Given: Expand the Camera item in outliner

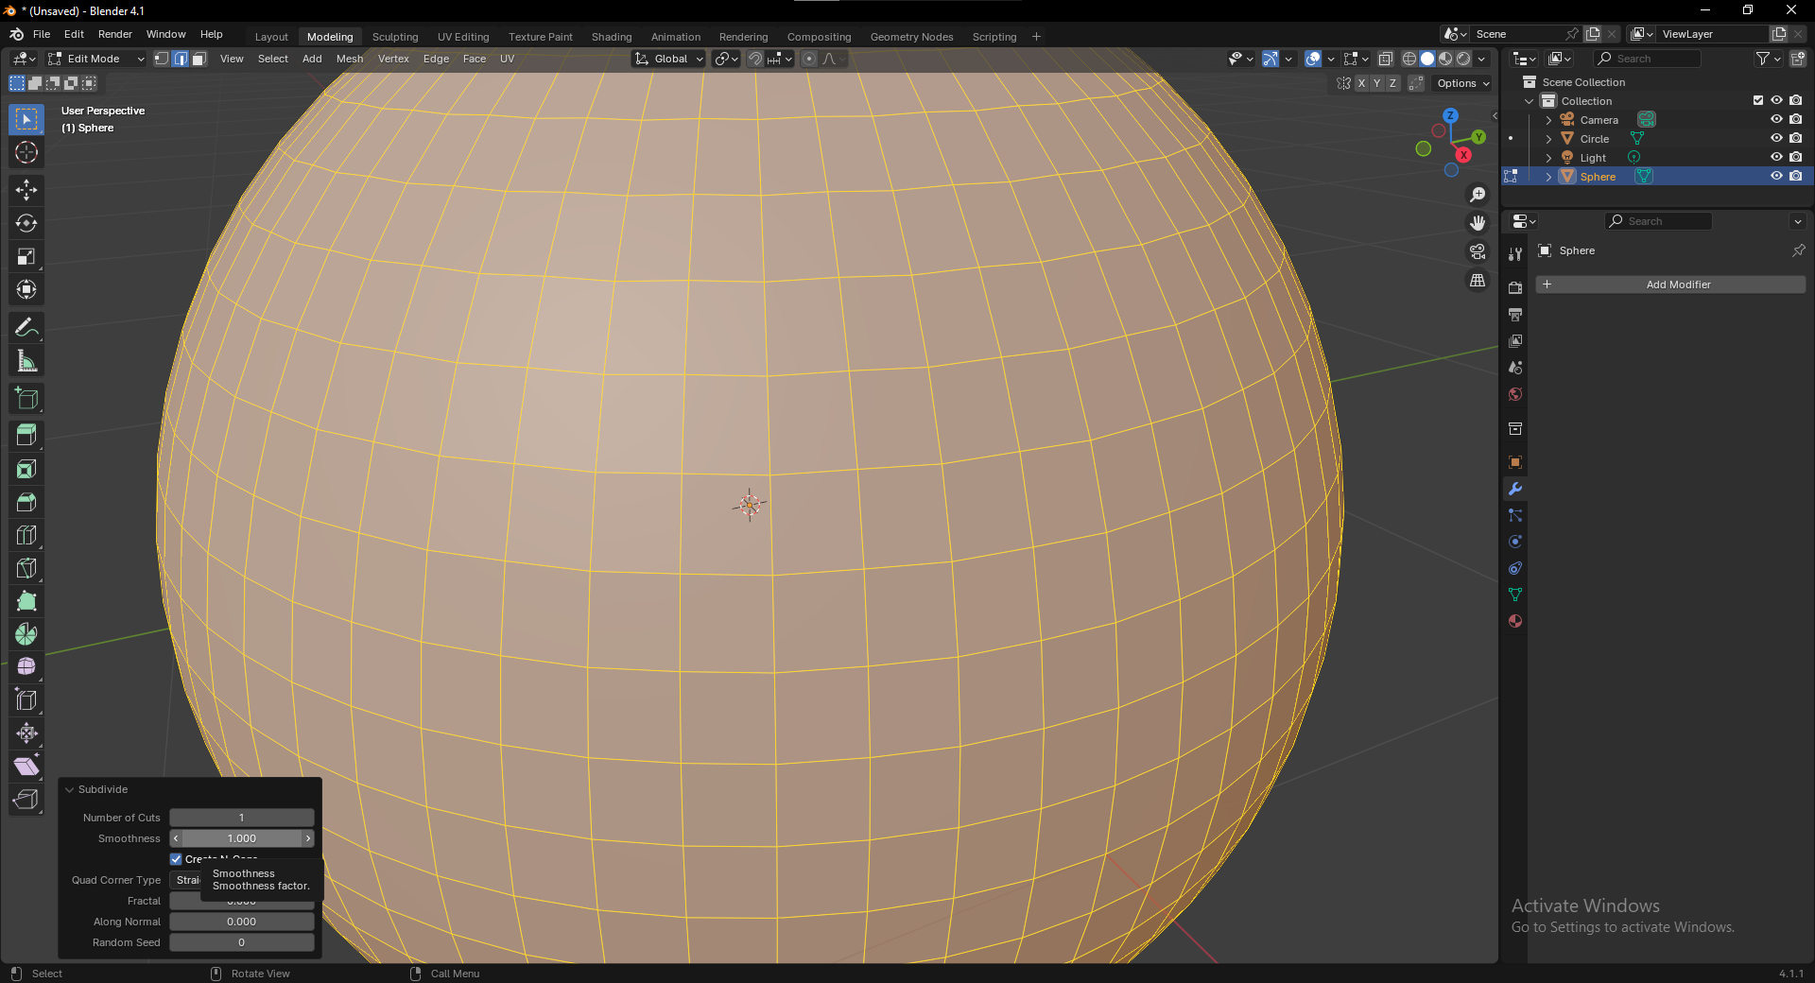Looking at the screenshot, I should [1548, 120].
